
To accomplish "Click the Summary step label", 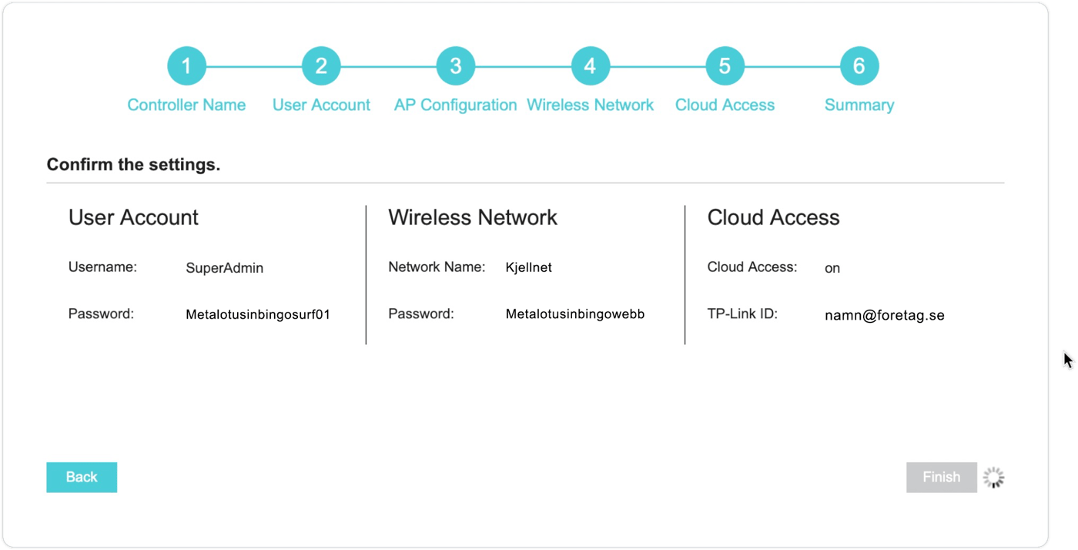I will coord(859,105).
